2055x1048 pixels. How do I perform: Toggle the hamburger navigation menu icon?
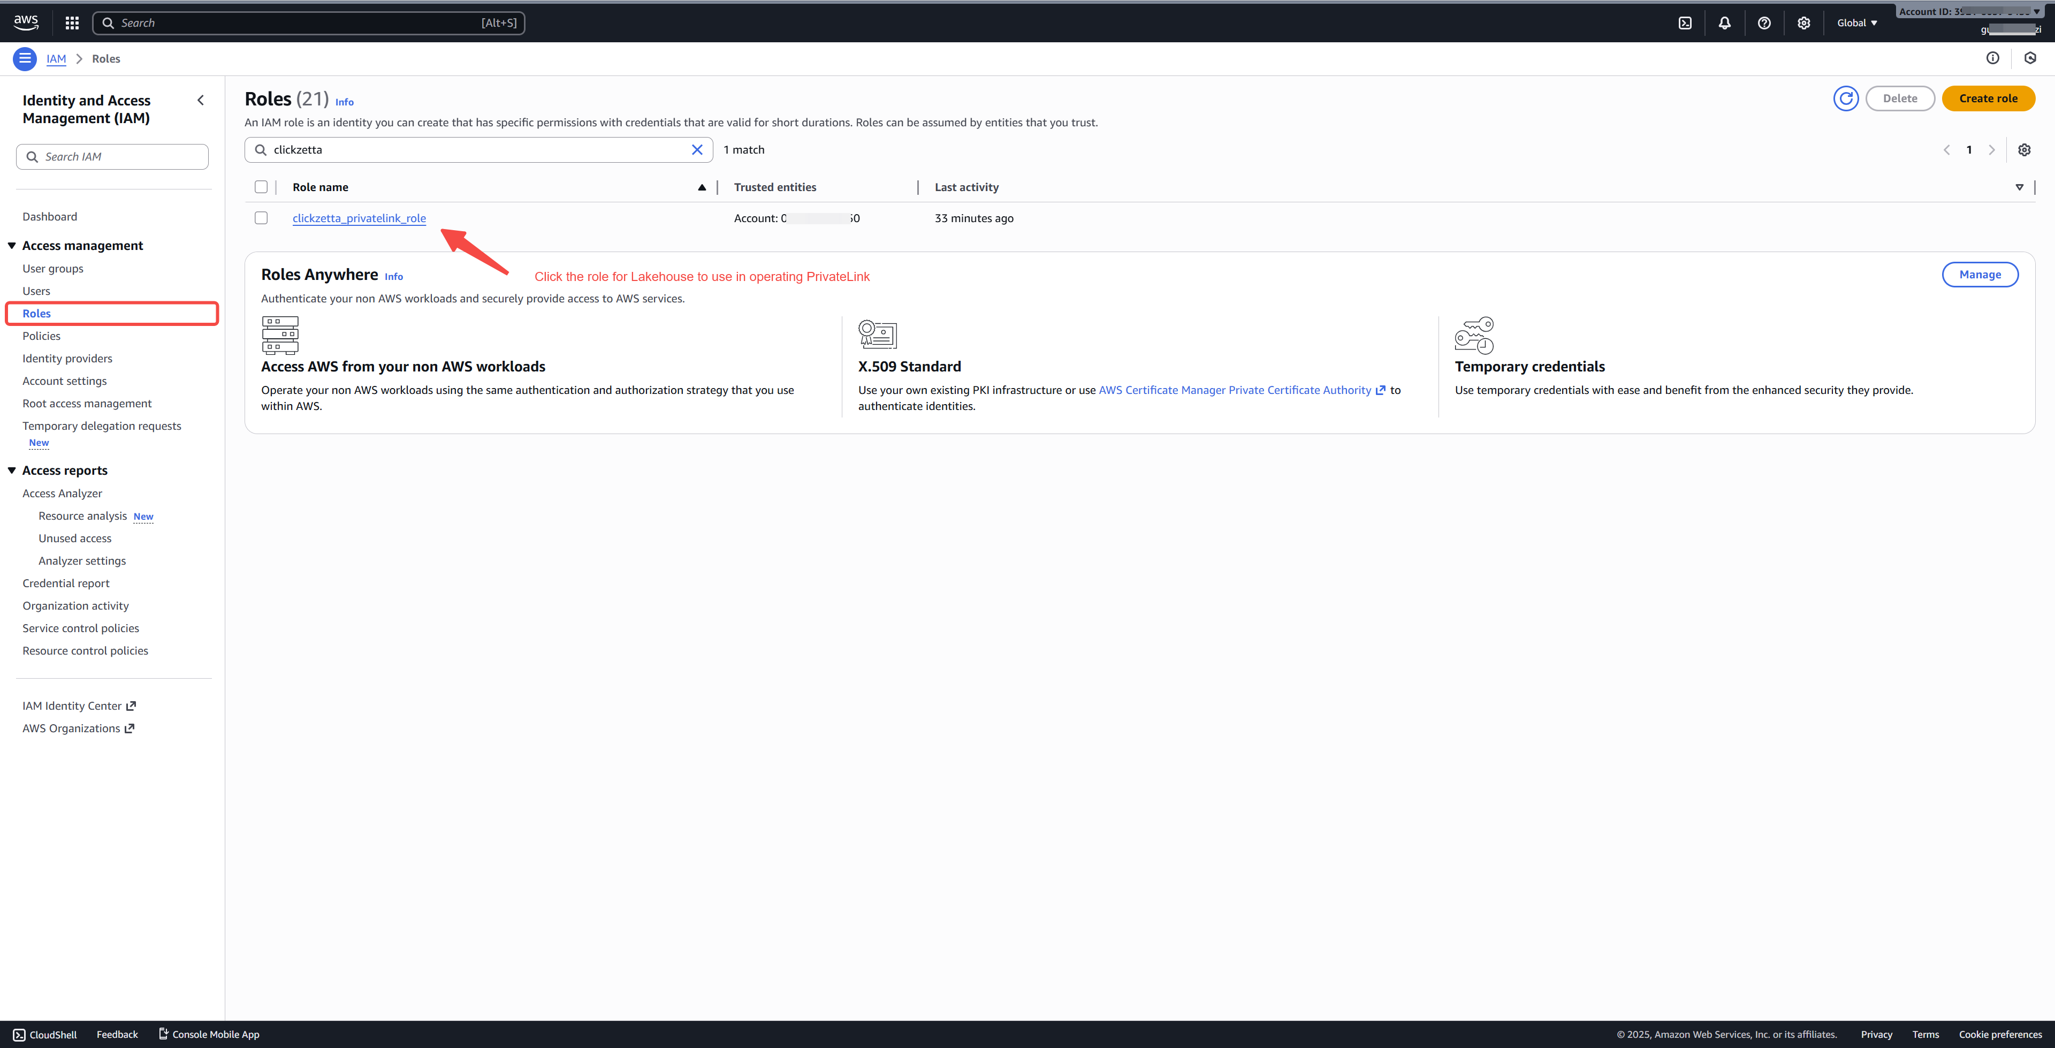[25, 58]
